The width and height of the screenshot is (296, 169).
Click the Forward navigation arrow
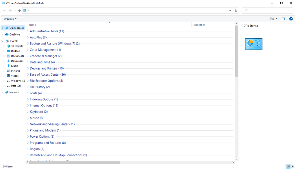[x=10, y=10]
